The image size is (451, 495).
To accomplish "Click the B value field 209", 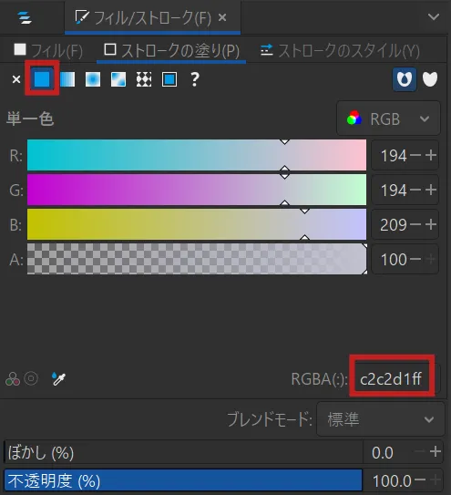I will (x=394, y=225).
